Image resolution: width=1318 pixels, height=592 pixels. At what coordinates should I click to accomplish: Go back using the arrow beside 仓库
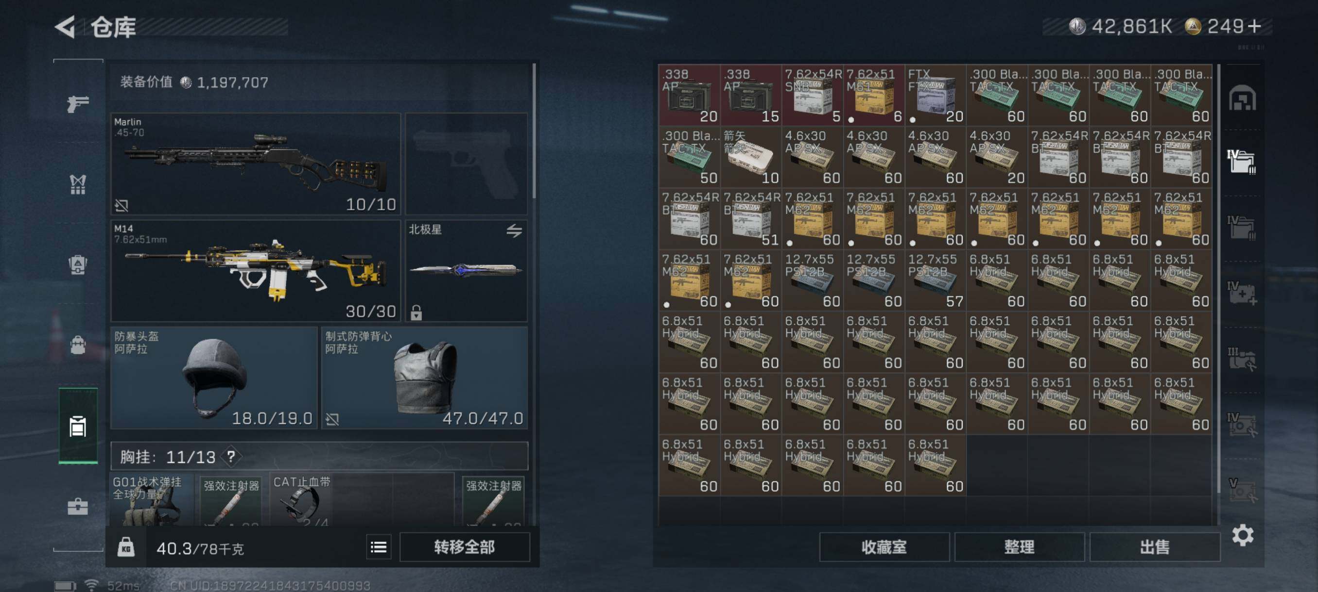point(66,27)
